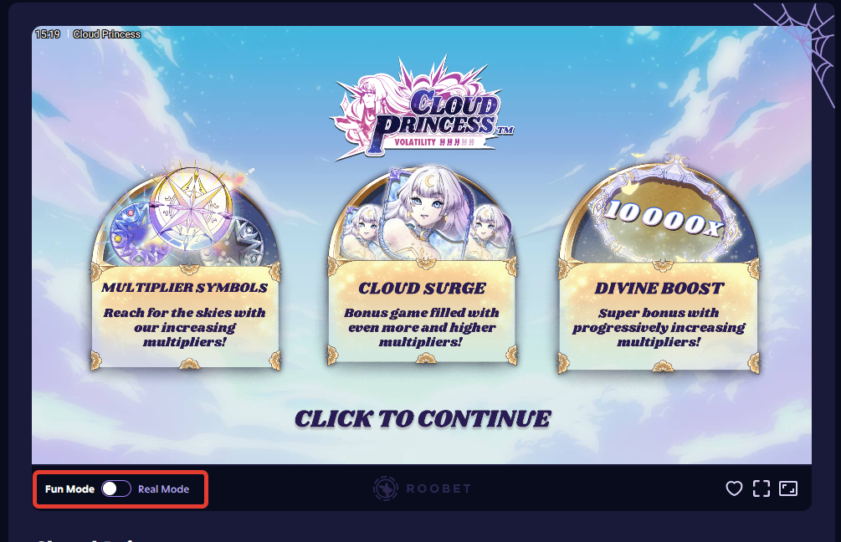Viewport: 841px width, 542px height.
Task: Click the Roobet kangaroo logo icon
Action: [386, 488]
